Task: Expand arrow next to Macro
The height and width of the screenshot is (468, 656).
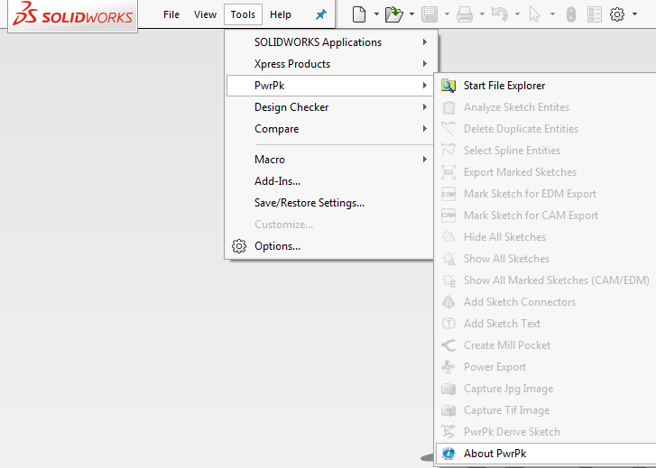Action: coord(425,160)
